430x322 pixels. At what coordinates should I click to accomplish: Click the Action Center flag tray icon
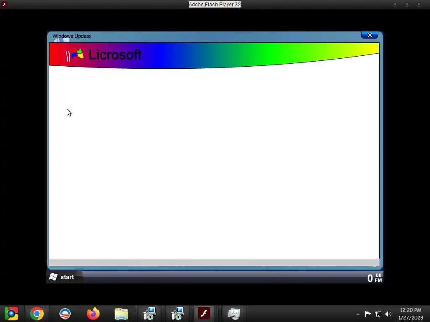click(x=368, y=314)
